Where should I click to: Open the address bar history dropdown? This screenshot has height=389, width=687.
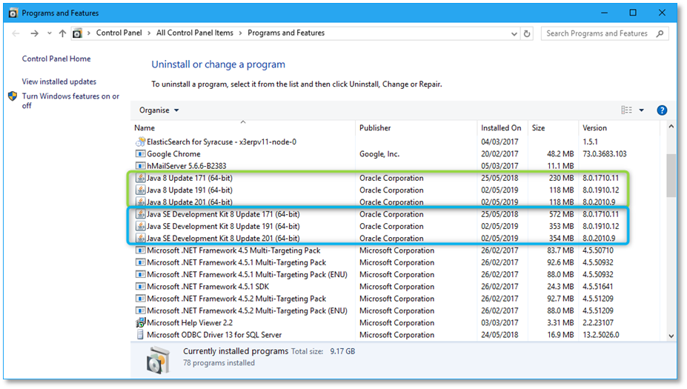pyautogui.click(x=514, y=34)
